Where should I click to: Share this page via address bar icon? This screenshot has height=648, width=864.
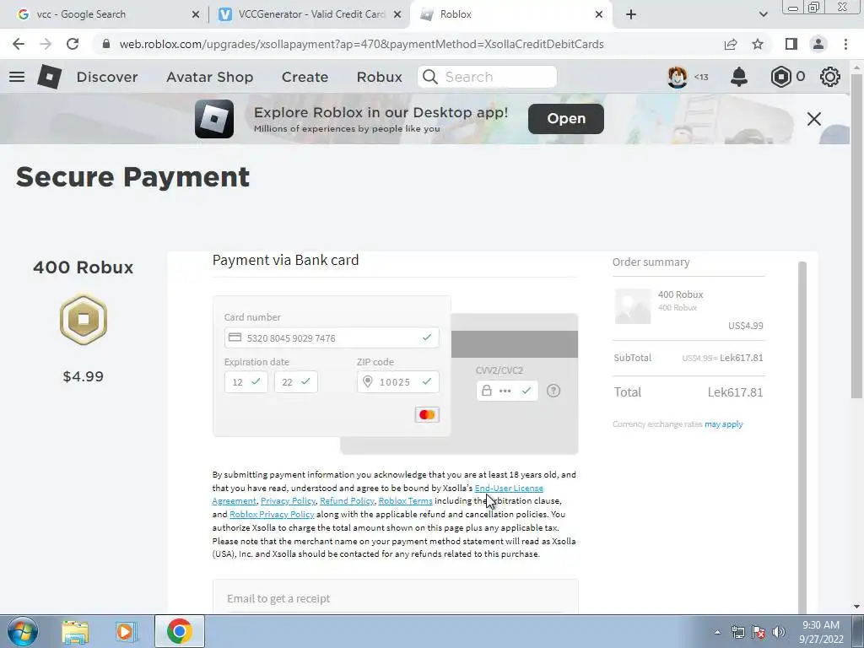click(731, 44)
